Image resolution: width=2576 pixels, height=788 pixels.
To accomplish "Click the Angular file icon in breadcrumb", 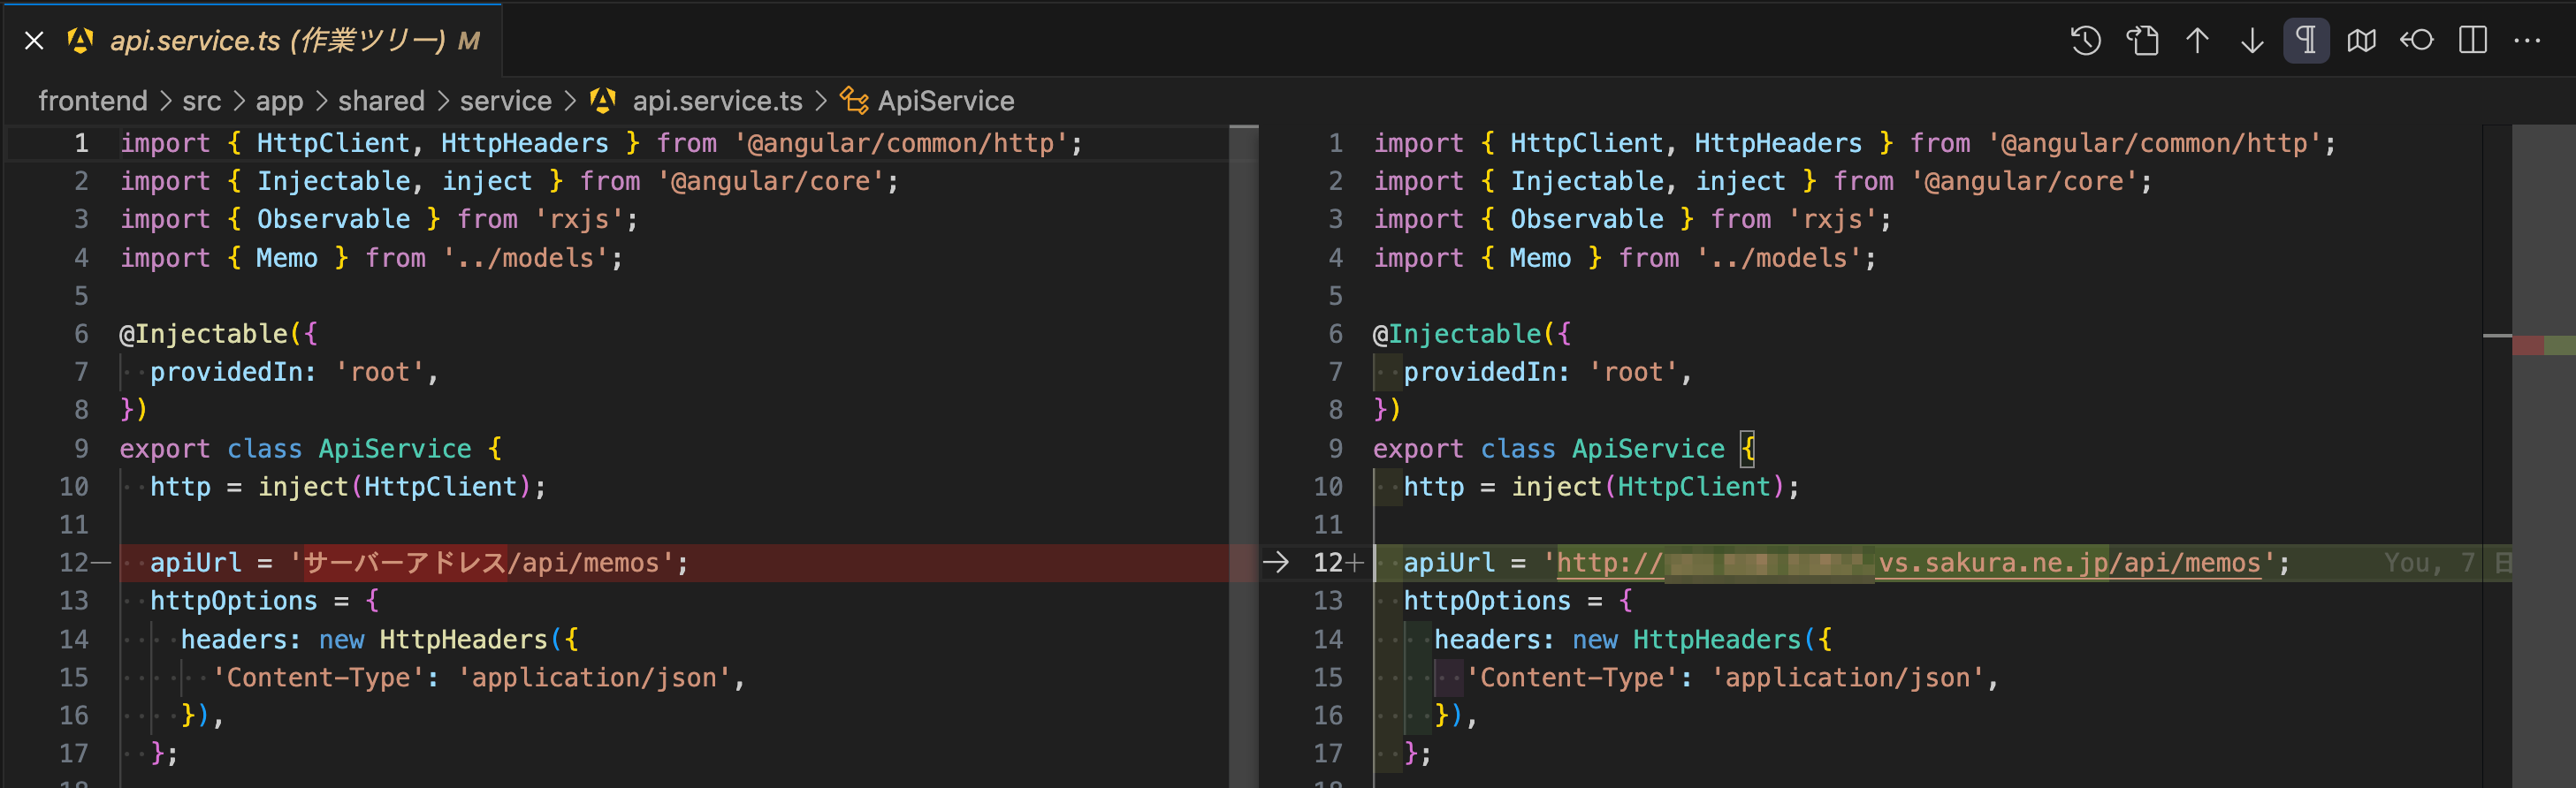I will 603,101.
